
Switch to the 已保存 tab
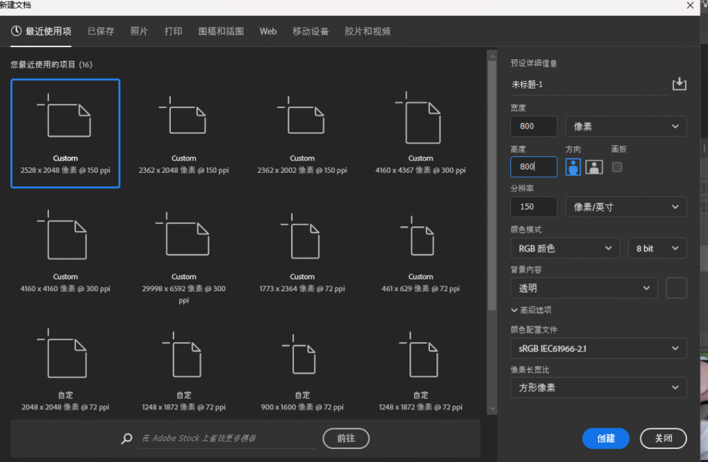[x=101, y=31]
